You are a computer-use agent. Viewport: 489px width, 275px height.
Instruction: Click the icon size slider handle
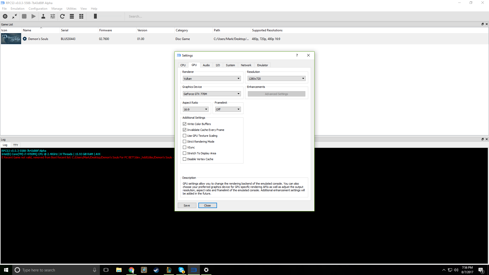coord(95,16)
